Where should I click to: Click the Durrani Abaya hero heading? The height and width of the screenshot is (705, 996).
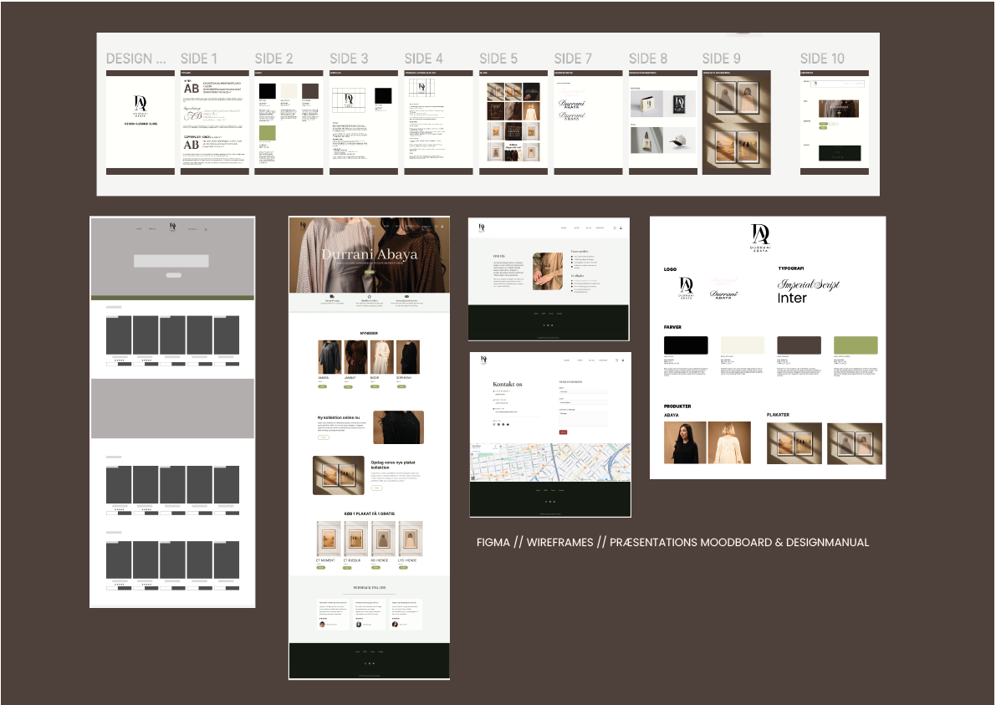pyautogui.click(x=369, y=255)
